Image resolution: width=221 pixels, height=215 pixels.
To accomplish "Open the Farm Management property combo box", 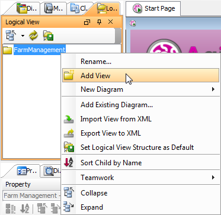I will (x=31, y=195).
